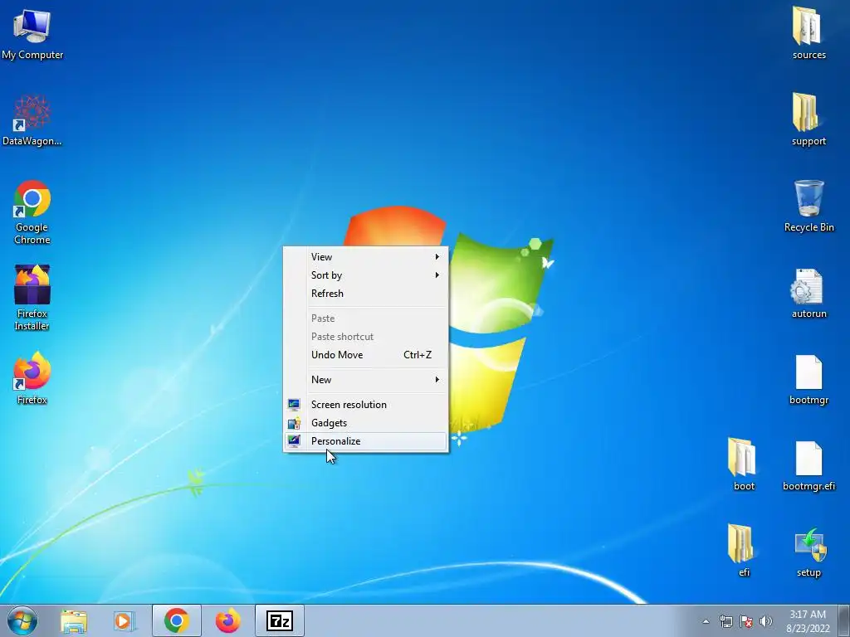Viewport: 850px width, 637px height.
Task: Expand the New submenu
Action: (x=365, y=380)
